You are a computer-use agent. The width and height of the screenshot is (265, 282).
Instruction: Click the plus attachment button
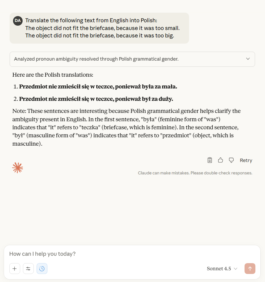(15, 269)
